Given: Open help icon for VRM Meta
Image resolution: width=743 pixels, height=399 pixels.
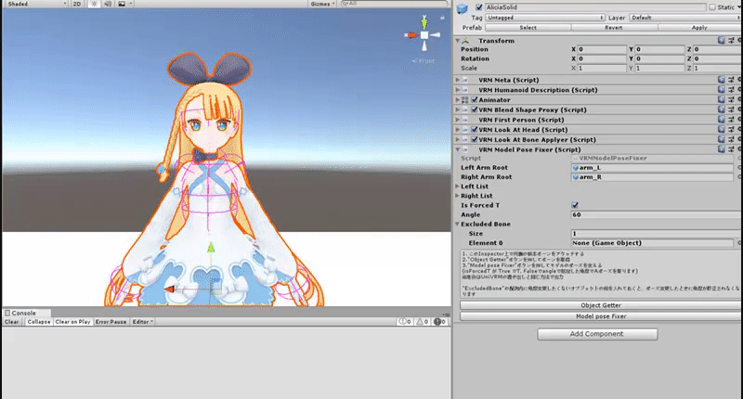Looking at the screenshot, I should 722,80.
